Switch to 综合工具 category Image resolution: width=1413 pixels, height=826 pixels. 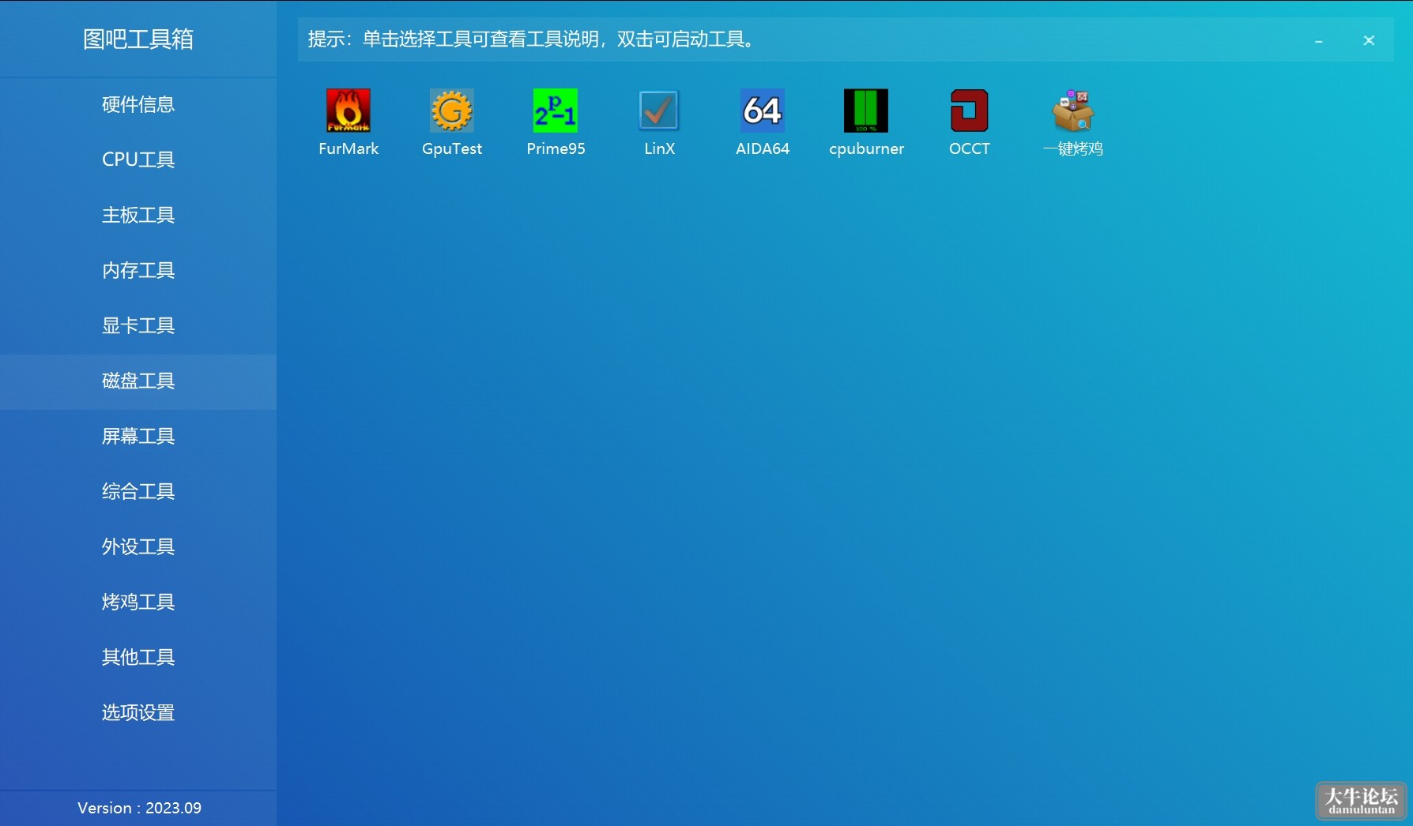pos(138,491)
